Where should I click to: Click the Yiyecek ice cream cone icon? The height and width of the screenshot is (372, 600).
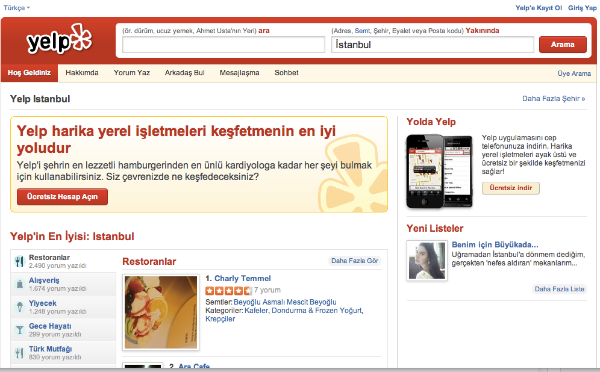(x=19, y=307)
